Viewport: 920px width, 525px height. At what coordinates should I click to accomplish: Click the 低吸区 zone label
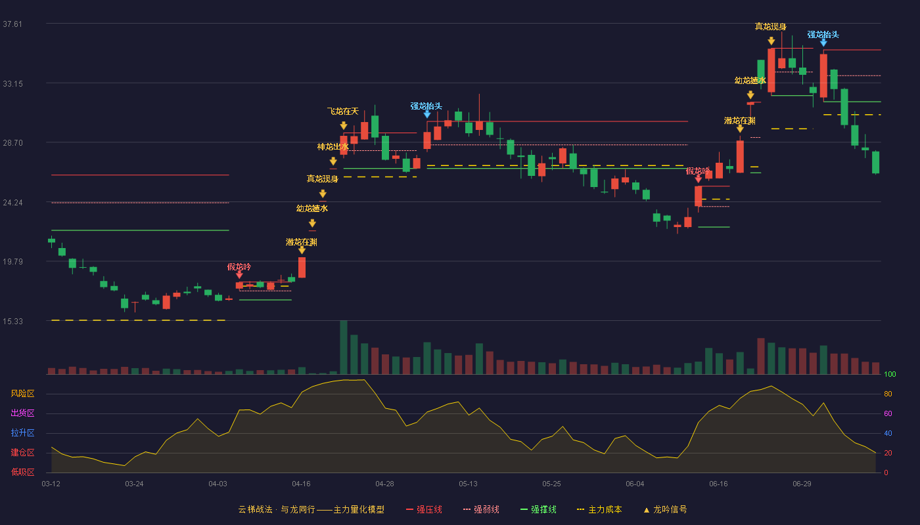(22, 472)
